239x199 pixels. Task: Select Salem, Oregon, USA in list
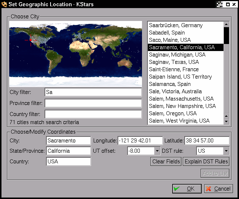click(173, 113)
